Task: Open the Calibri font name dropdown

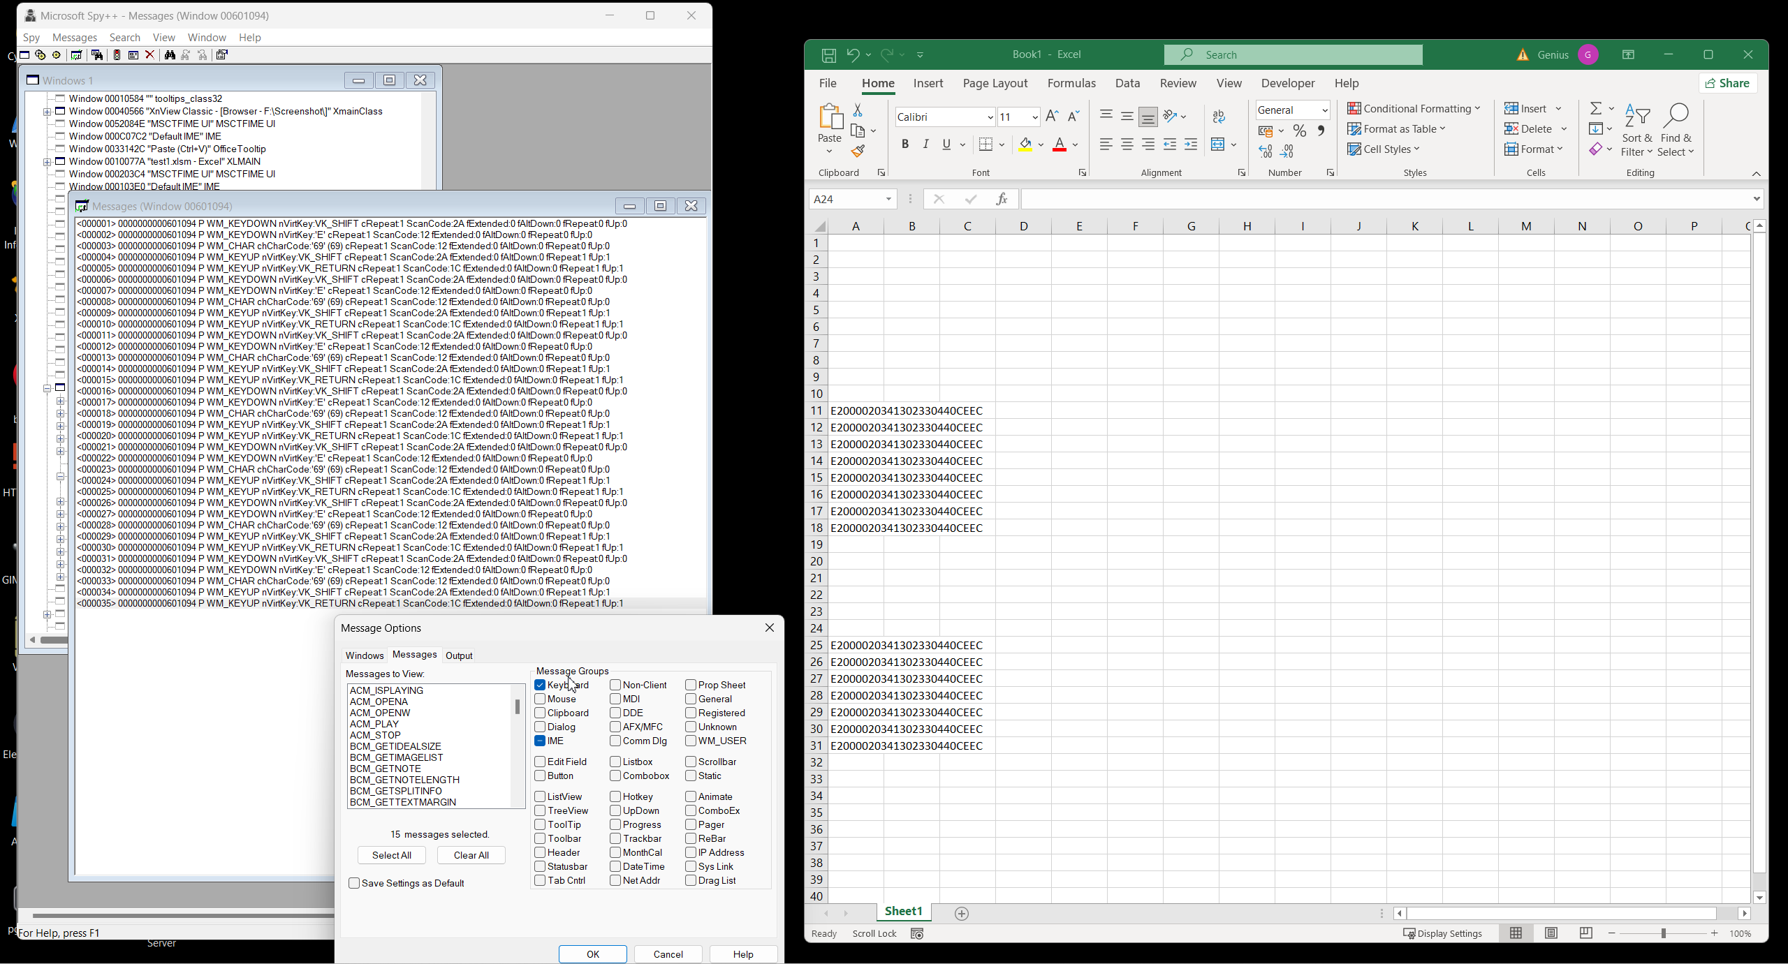Action: [x=990, y=117]
